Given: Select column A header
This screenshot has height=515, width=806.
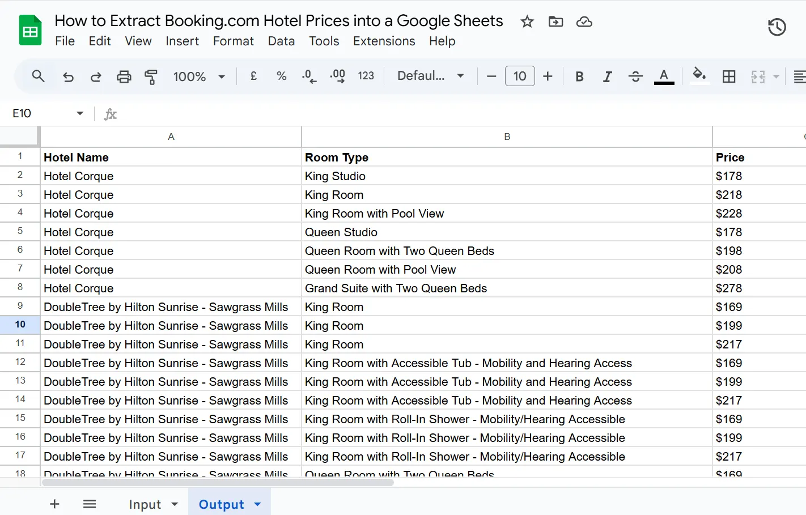Looking at the screenshot, I should point(171,137).
